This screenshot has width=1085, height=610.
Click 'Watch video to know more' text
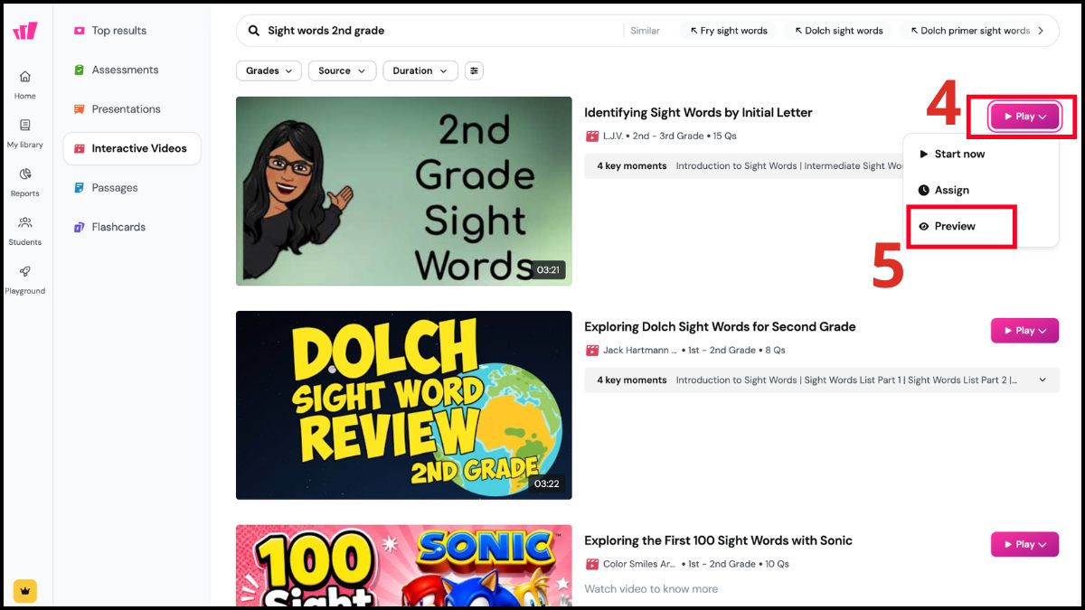651,589
